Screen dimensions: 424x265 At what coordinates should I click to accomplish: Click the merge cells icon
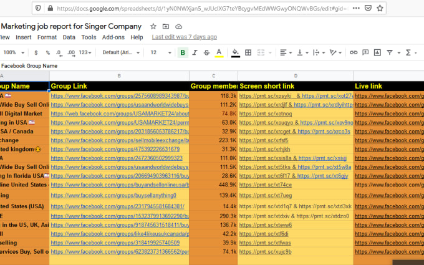point(261,52)
